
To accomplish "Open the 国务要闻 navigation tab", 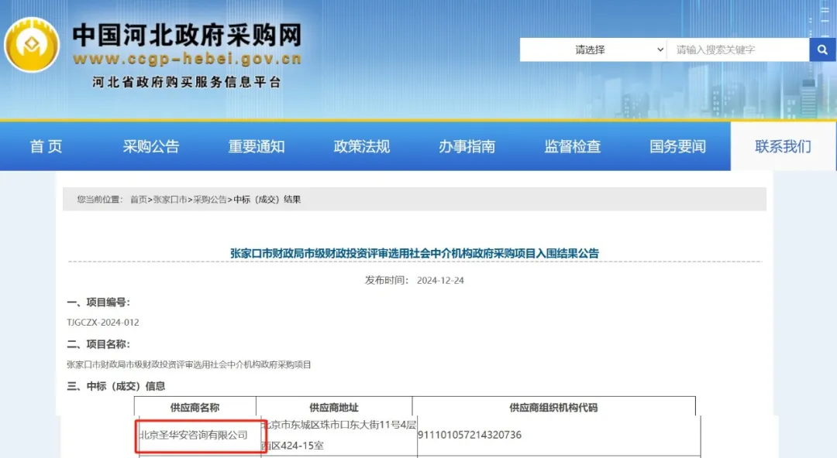I will point(677,147).
